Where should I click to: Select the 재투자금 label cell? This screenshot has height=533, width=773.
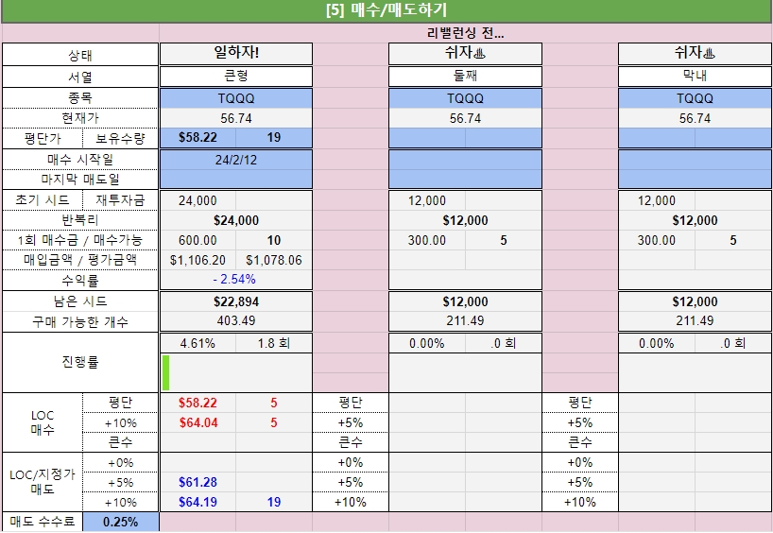(x=120, y=200)
